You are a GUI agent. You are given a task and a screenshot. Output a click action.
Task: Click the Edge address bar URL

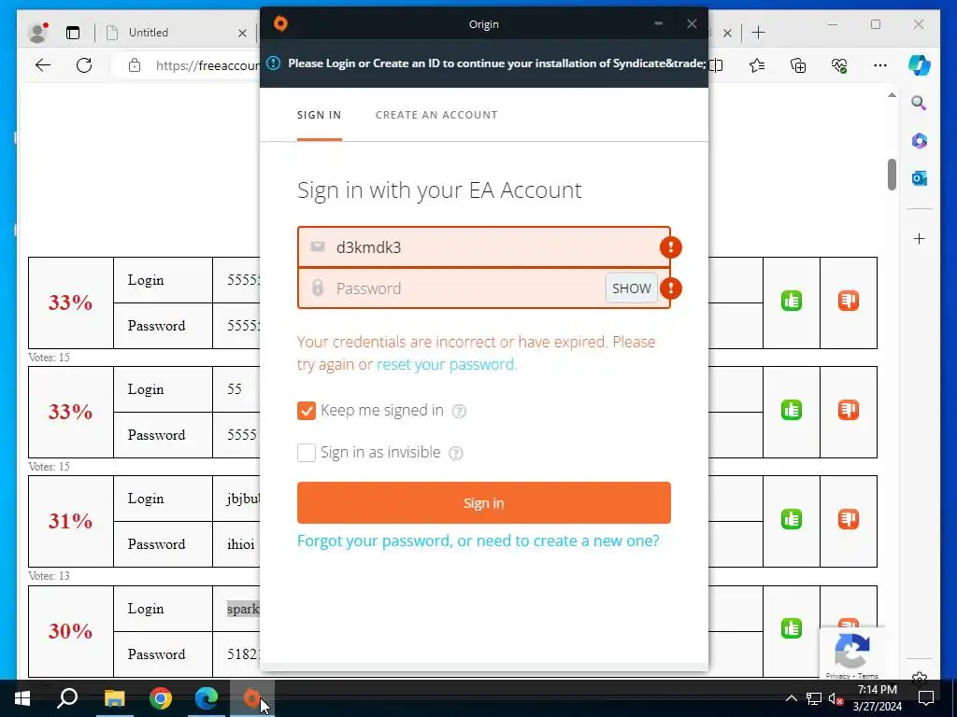pos(207,65)
